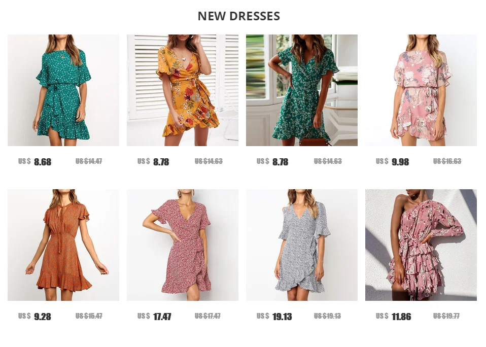Click the crossed-out US $19.77 price
This screenshot has height=347, width=486.
[446, 316]
